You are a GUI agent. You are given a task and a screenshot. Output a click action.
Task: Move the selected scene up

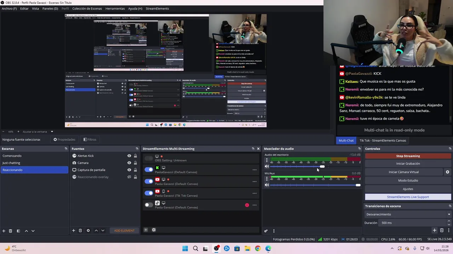(x=26, y=231)
